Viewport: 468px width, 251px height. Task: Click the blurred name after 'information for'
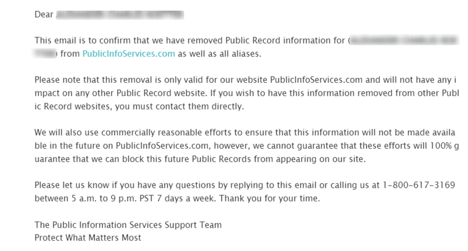404,40
